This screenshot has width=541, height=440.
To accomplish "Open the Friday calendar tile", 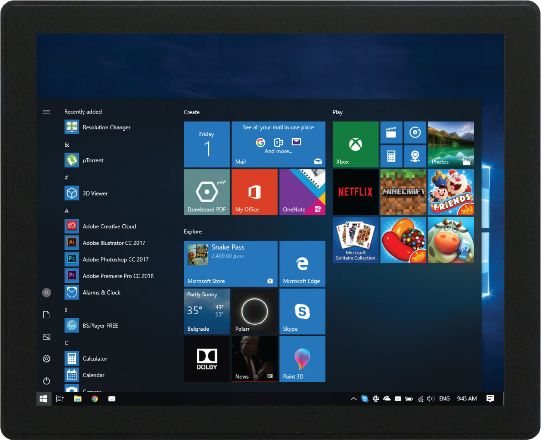I will tap(207, 144).
